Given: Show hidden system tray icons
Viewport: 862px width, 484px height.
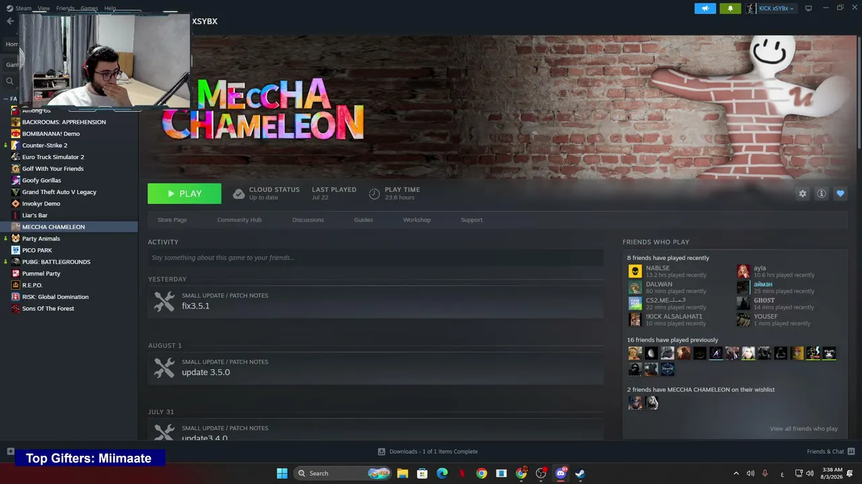Looking at the screenshot, I should [x=735, y=473].
